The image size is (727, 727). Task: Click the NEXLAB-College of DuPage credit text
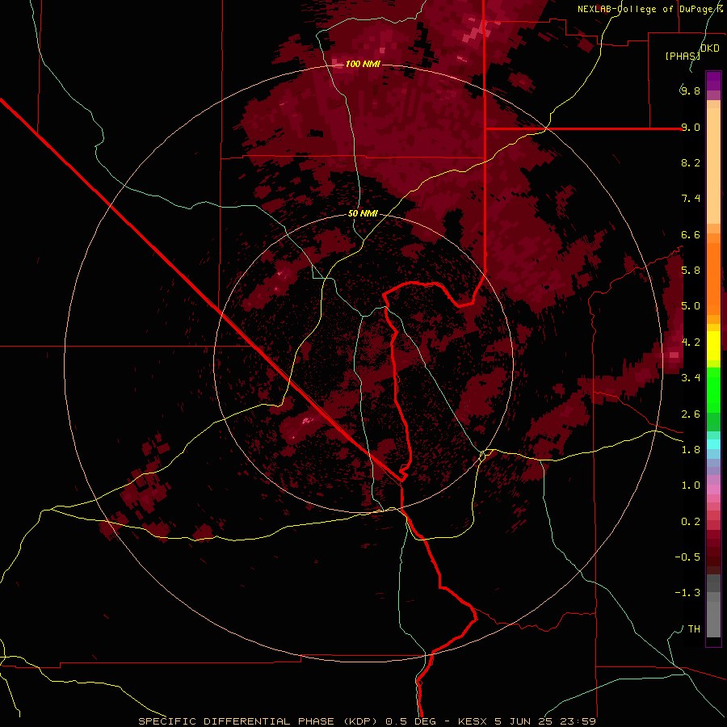point(649,9)
